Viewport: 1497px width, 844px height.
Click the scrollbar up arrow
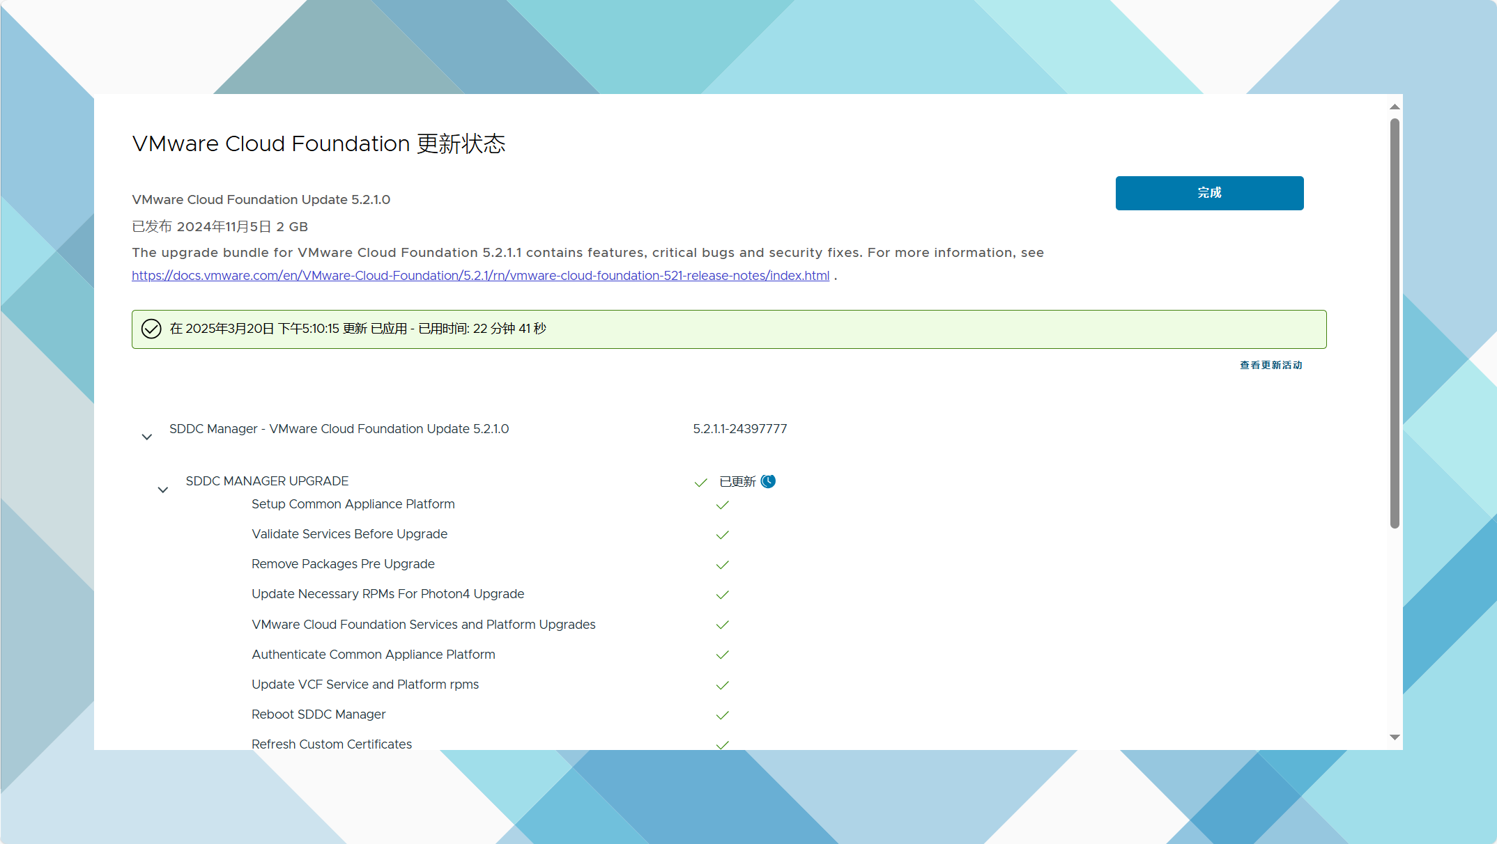pos(1395,107)
